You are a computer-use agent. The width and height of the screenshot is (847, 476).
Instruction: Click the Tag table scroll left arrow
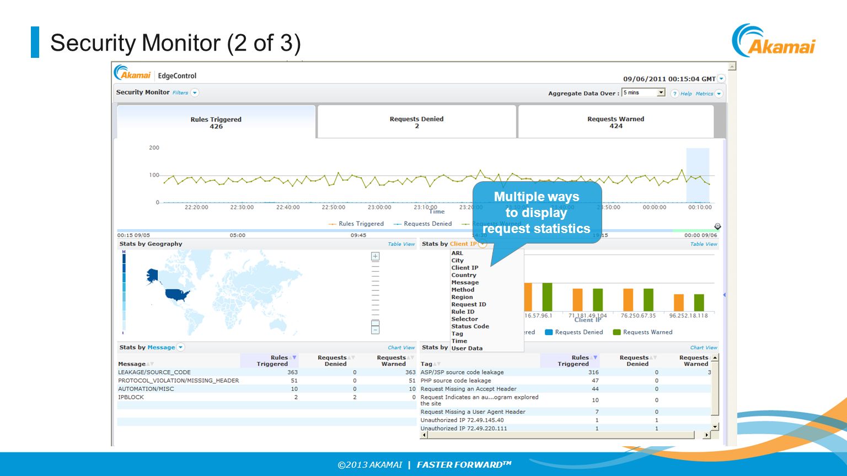coord(424,435)
